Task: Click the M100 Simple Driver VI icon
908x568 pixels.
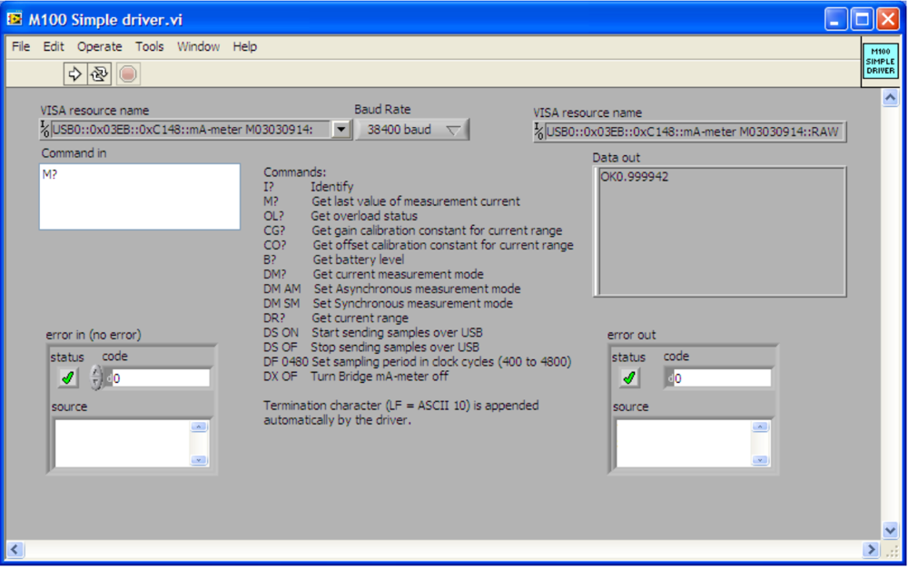Action: tap(879, 62)
